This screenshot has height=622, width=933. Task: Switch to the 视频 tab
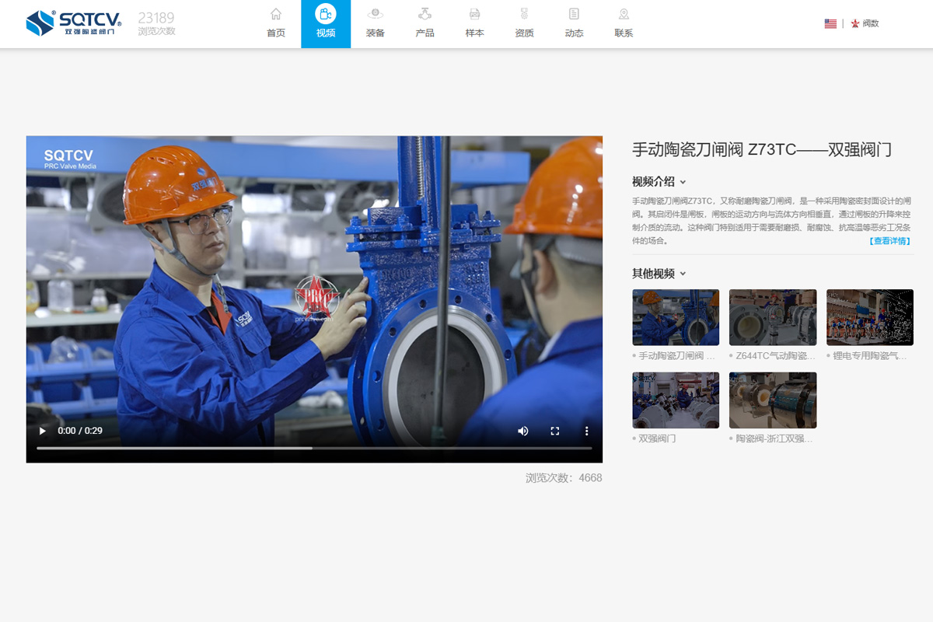click(326, 24)
